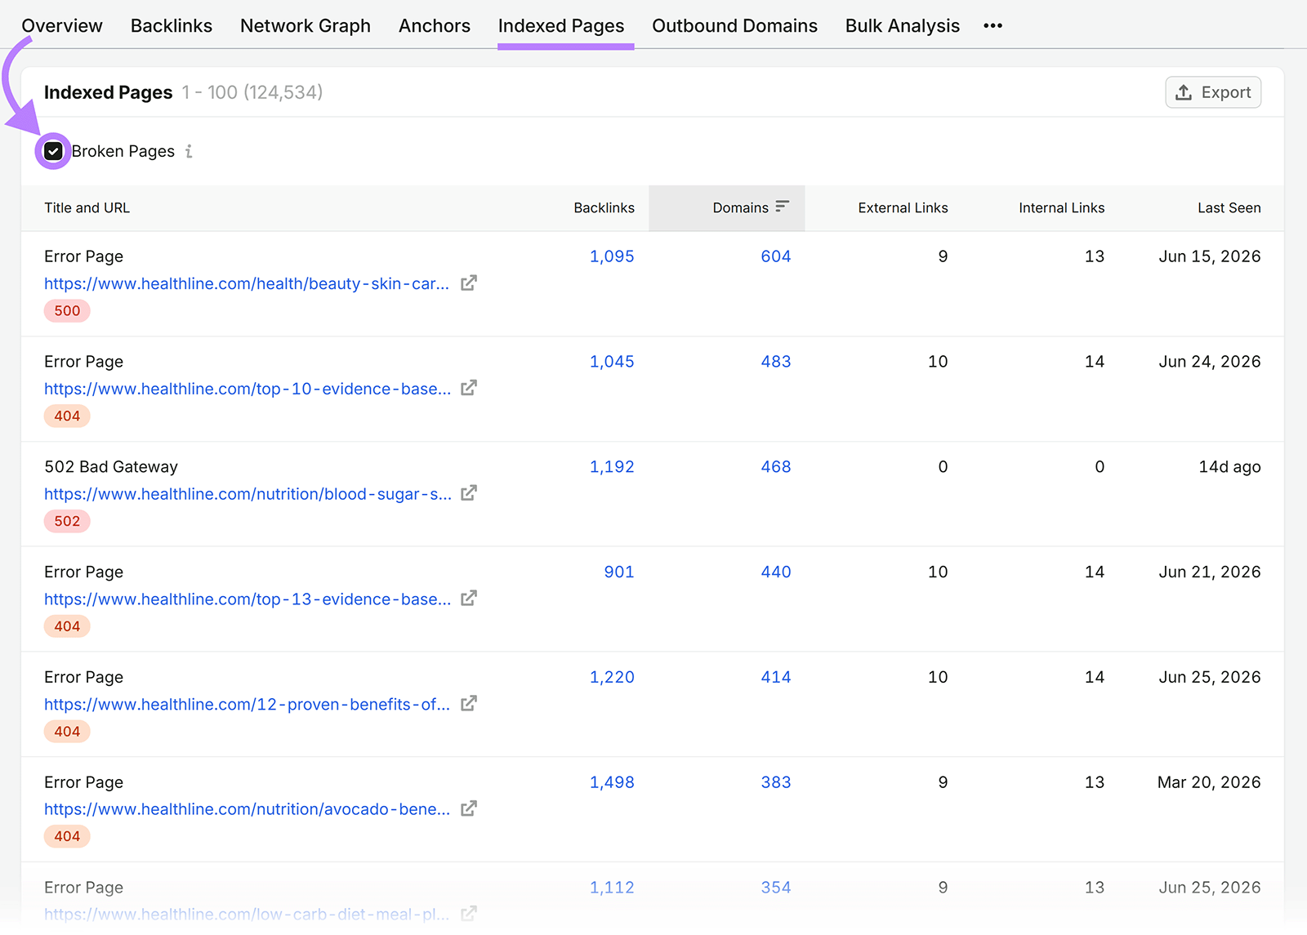This screenshot has height=935, width=1307.
Task: Open the Outbound Domains tab
Action: tap(734, 26)
